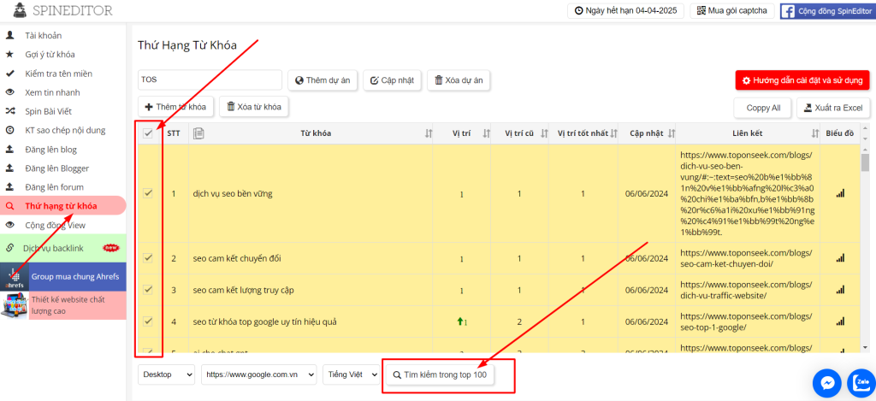Click the project name field containing TOS
This screenshot has height=401, width=876.
click(x=210, y=80)
